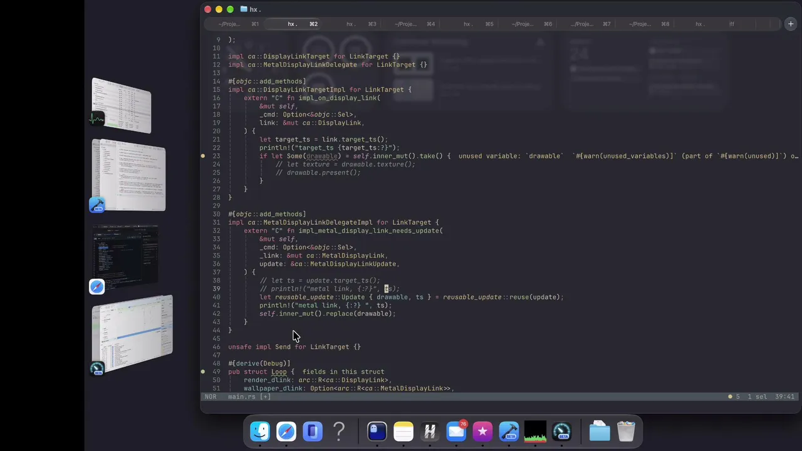Click '// drawable.present();' comment on line 26
The width and height of the screenshot is (802, 451).
coord(318,172)
